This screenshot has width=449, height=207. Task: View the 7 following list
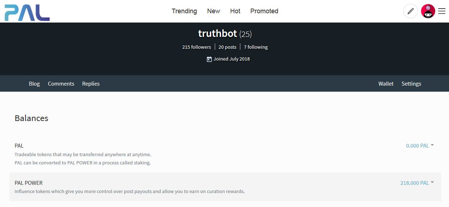256,47
